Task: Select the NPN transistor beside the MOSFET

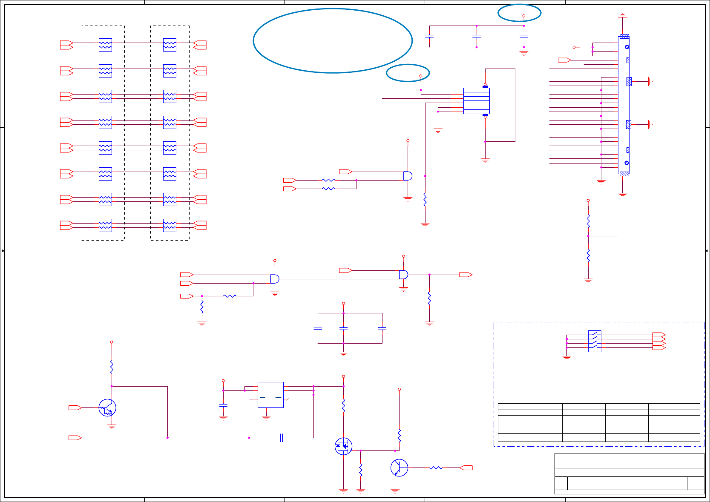Action: [399, 468]
